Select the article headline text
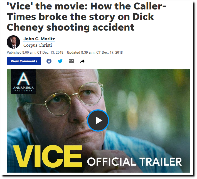Viewport: 197px width, 179px height. click(87, 17)
